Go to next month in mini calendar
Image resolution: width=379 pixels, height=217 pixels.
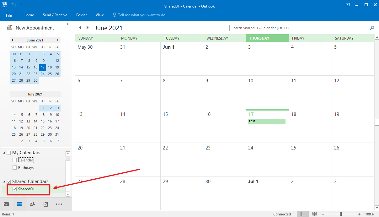tap(58, 40)
